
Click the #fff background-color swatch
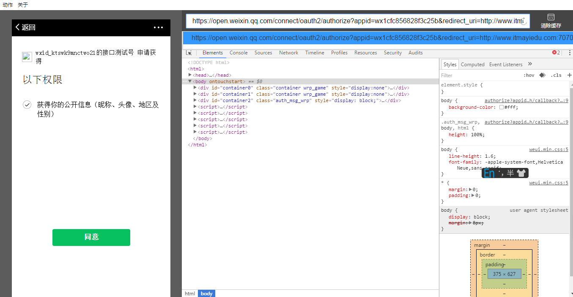tap(502, 107)
